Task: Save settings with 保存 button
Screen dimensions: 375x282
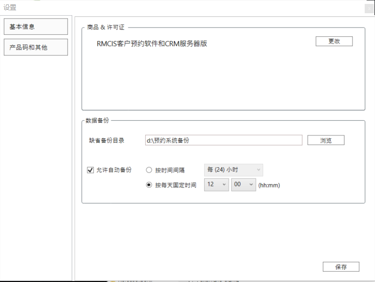Action: point(341,267)
